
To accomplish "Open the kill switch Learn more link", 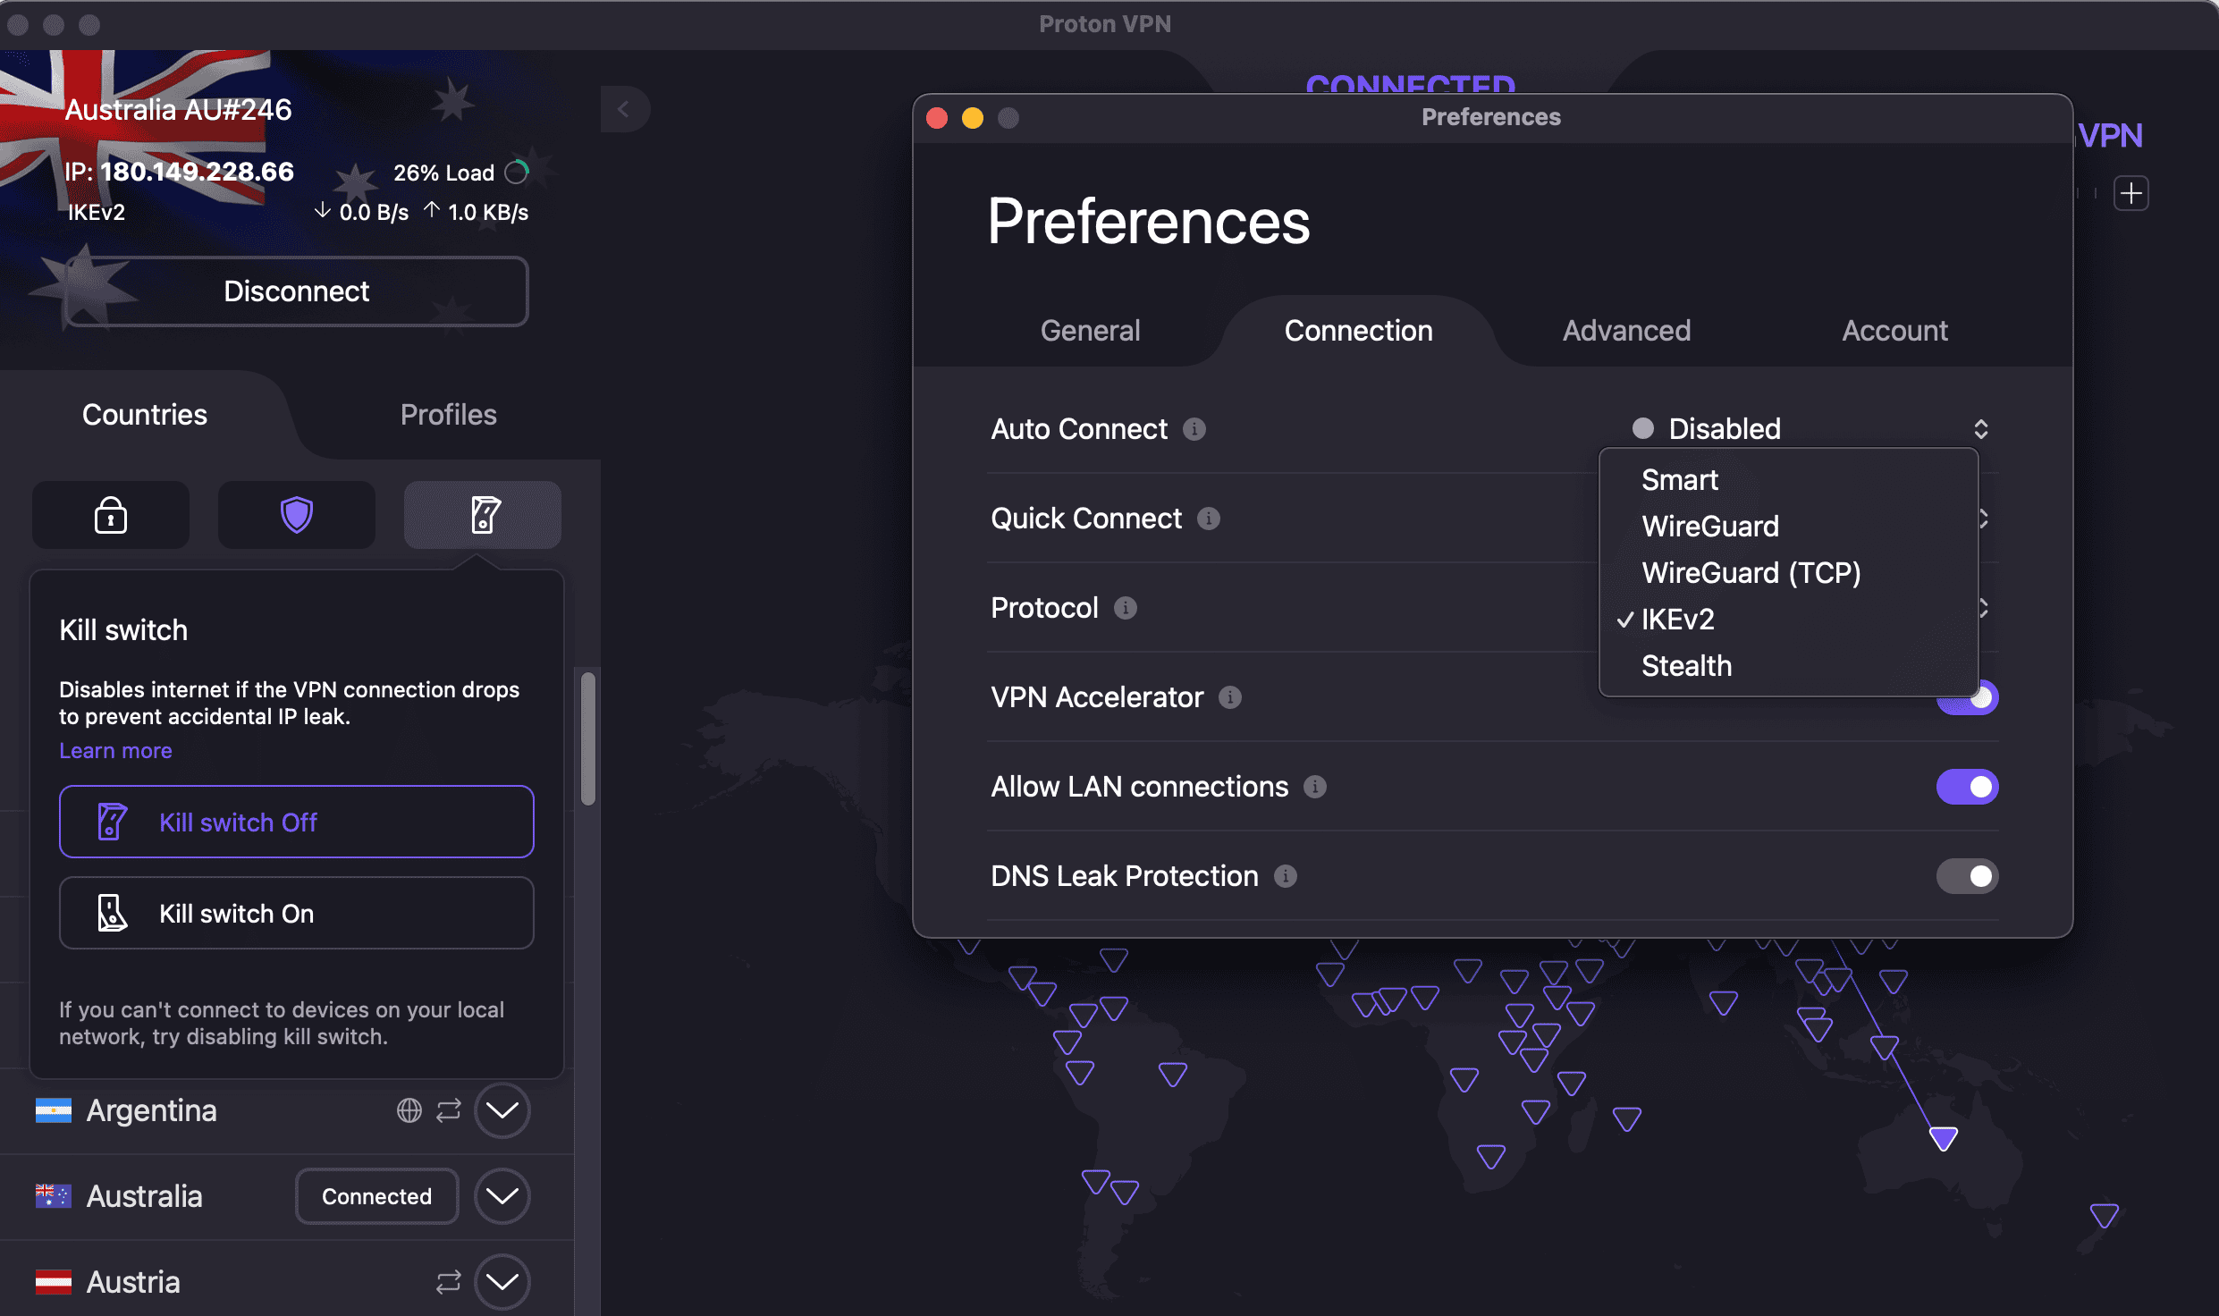I will tap(115, 750).
